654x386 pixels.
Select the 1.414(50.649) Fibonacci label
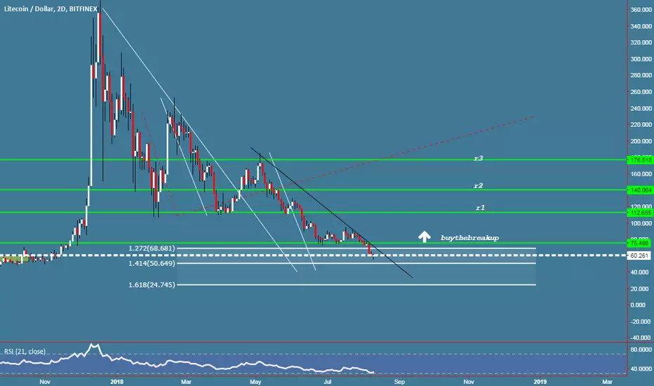[x=152, y=263]
